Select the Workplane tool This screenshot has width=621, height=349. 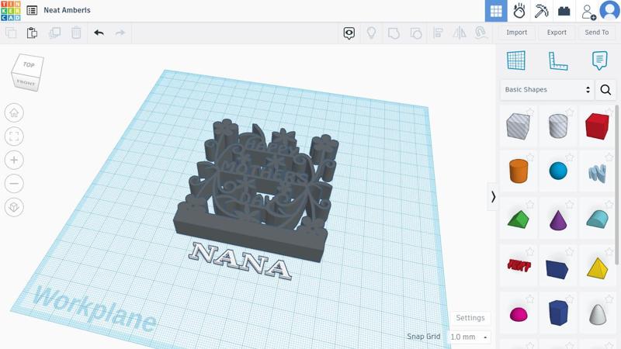pos(516,60)
